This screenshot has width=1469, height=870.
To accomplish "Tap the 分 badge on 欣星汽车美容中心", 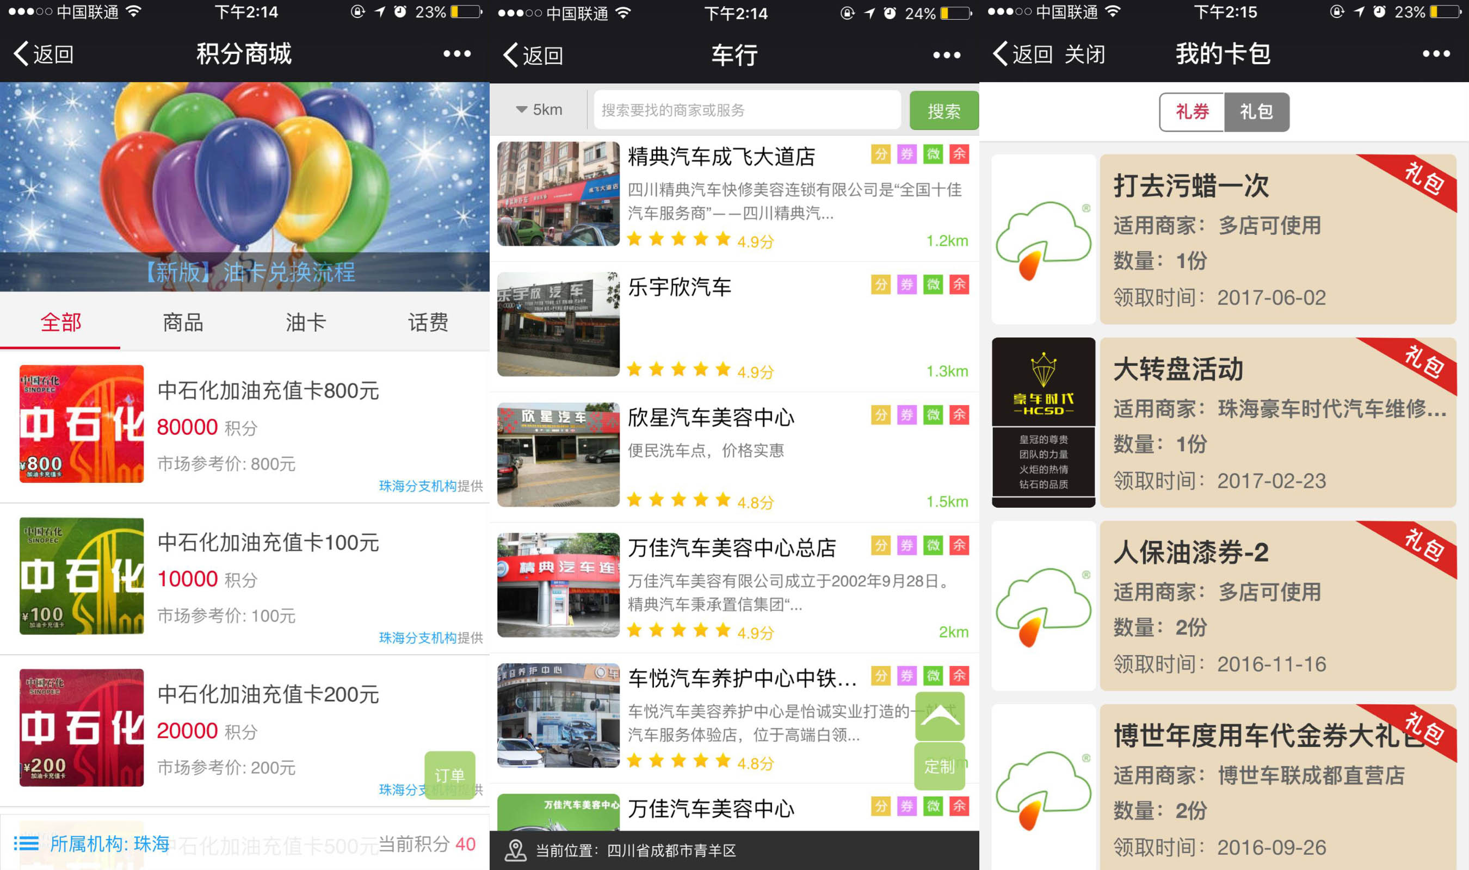I will (x=881, y=415).
